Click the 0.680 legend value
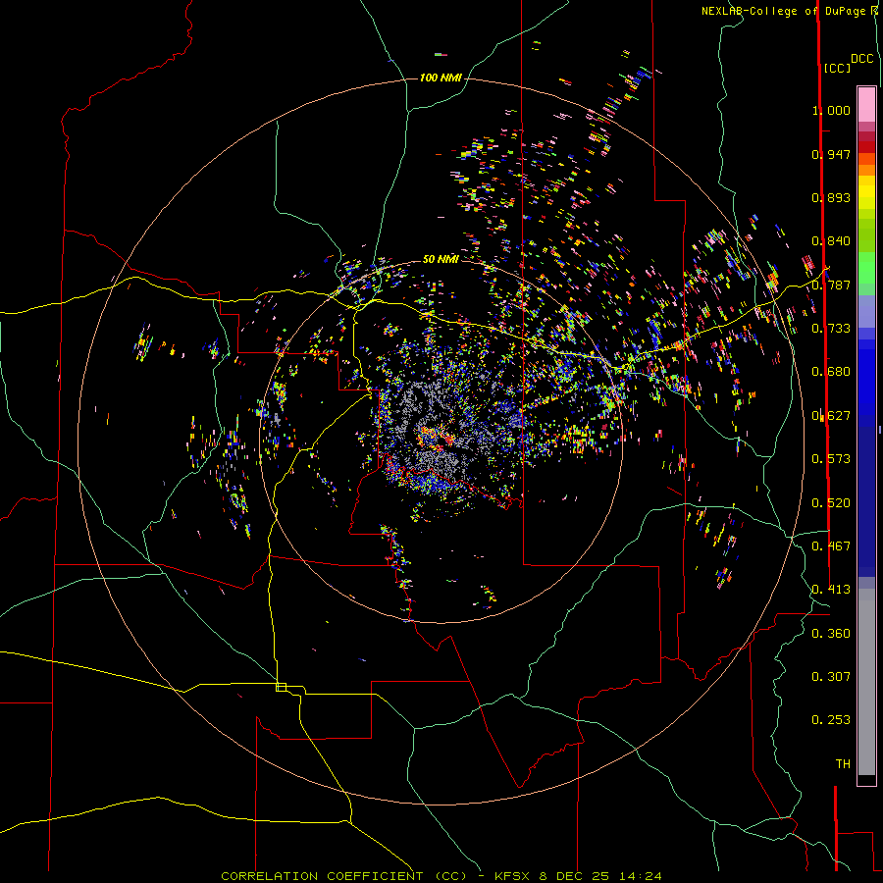The width and height of the screenshot is (883, 883). tap(831, 372)
